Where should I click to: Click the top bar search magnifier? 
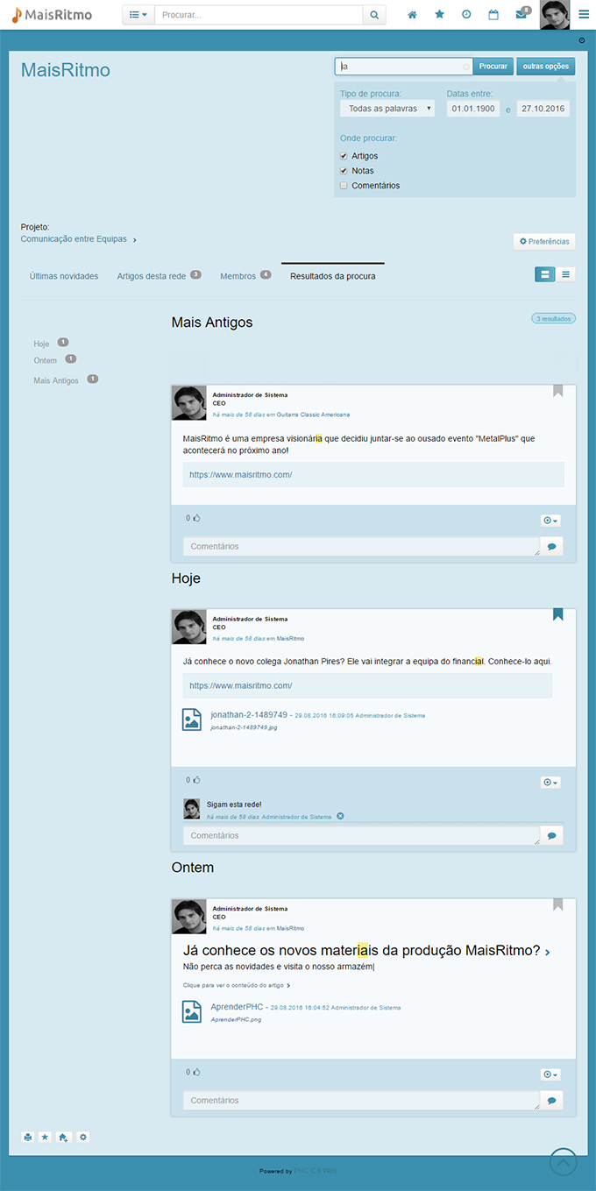coord(374,15)
